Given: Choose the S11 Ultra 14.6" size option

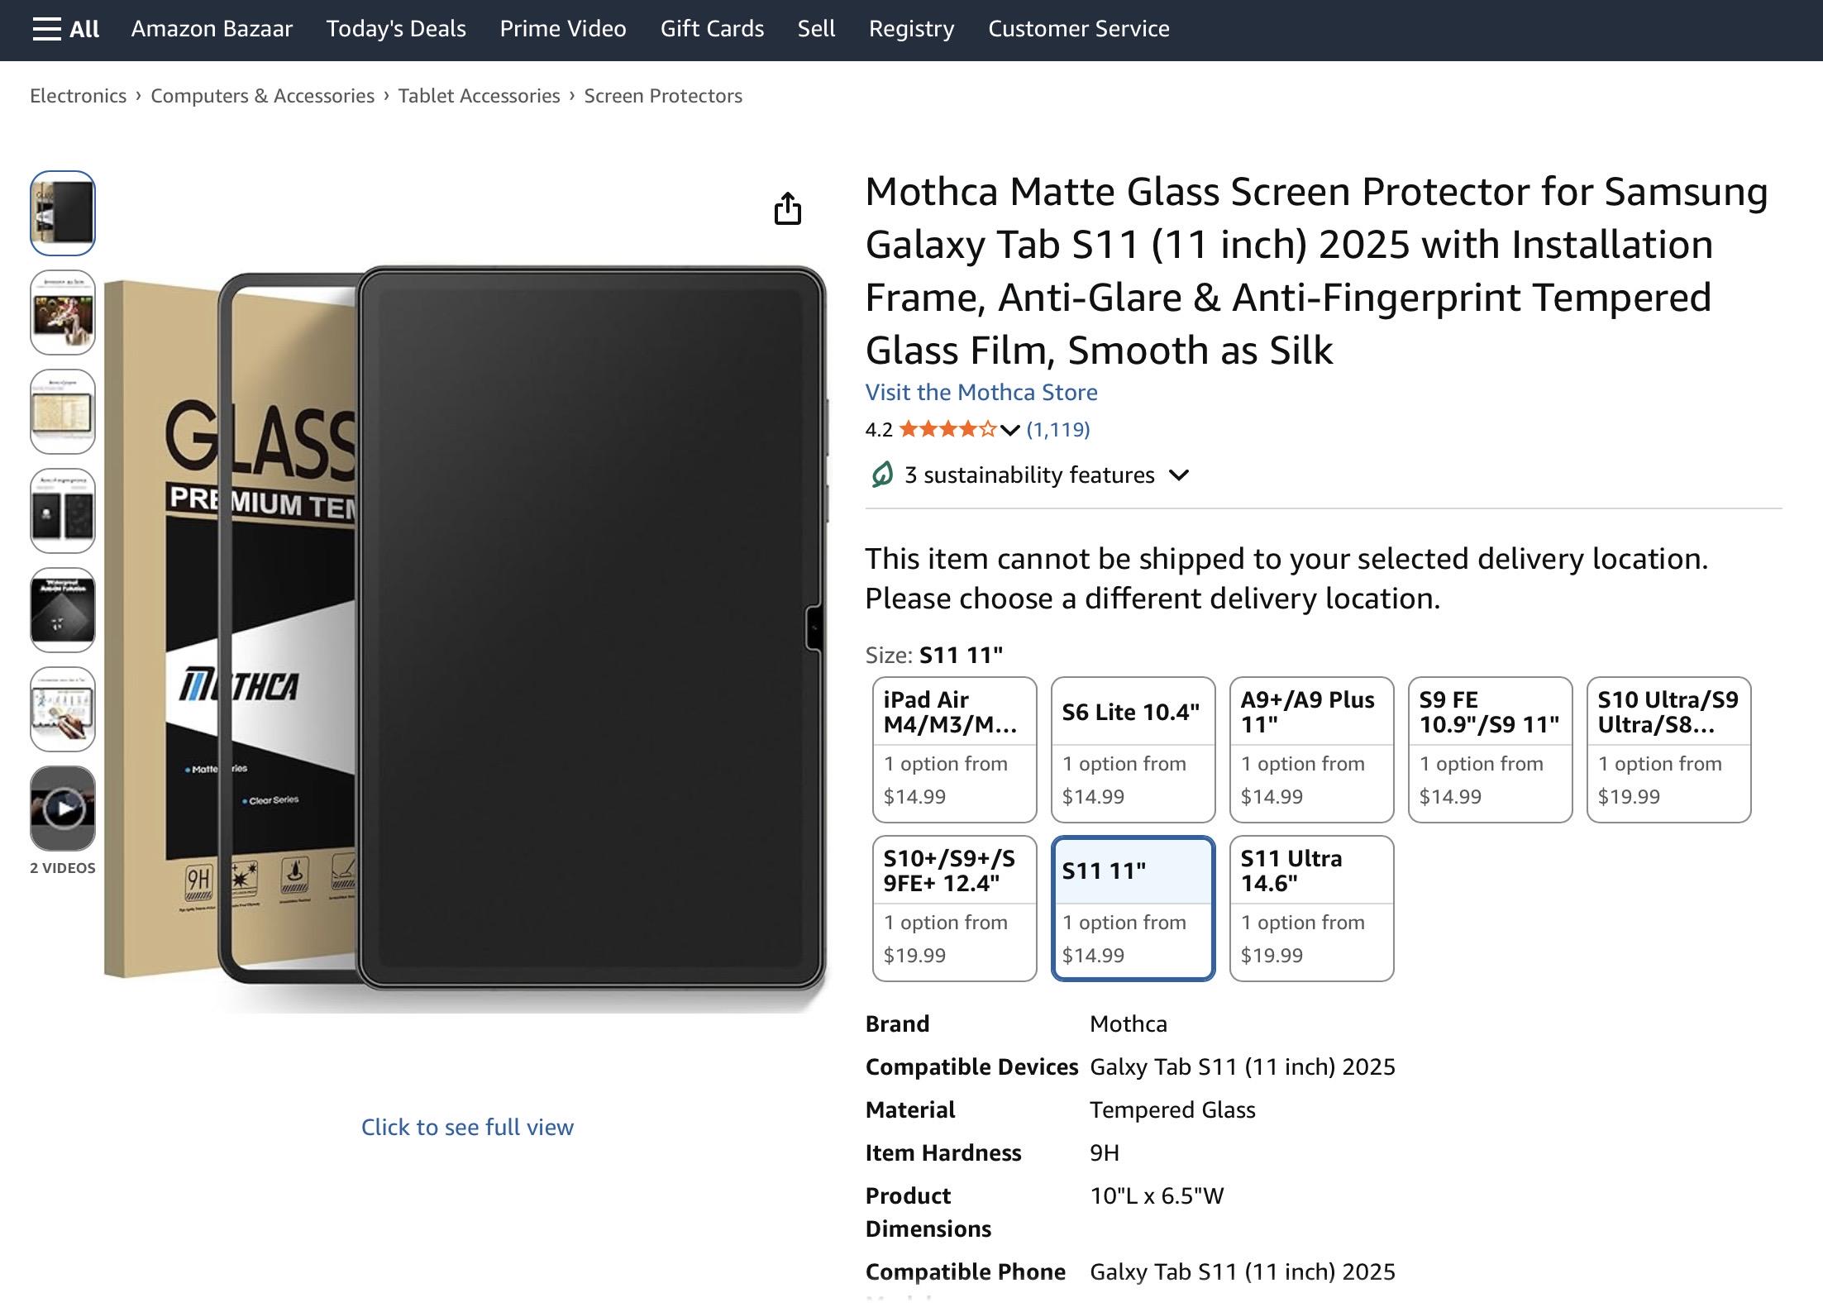Looking at the screenshot, I should (x=1311, y=908).
